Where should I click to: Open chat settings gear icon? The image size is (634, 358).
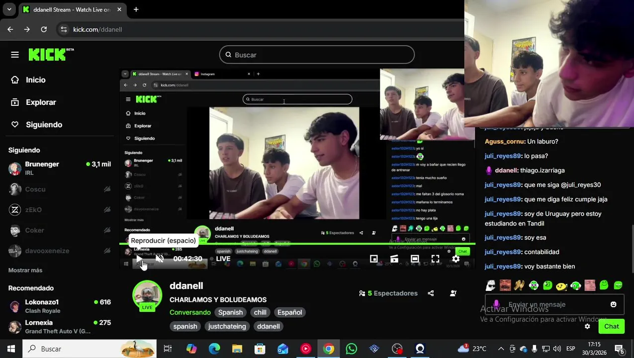[587, 326]
